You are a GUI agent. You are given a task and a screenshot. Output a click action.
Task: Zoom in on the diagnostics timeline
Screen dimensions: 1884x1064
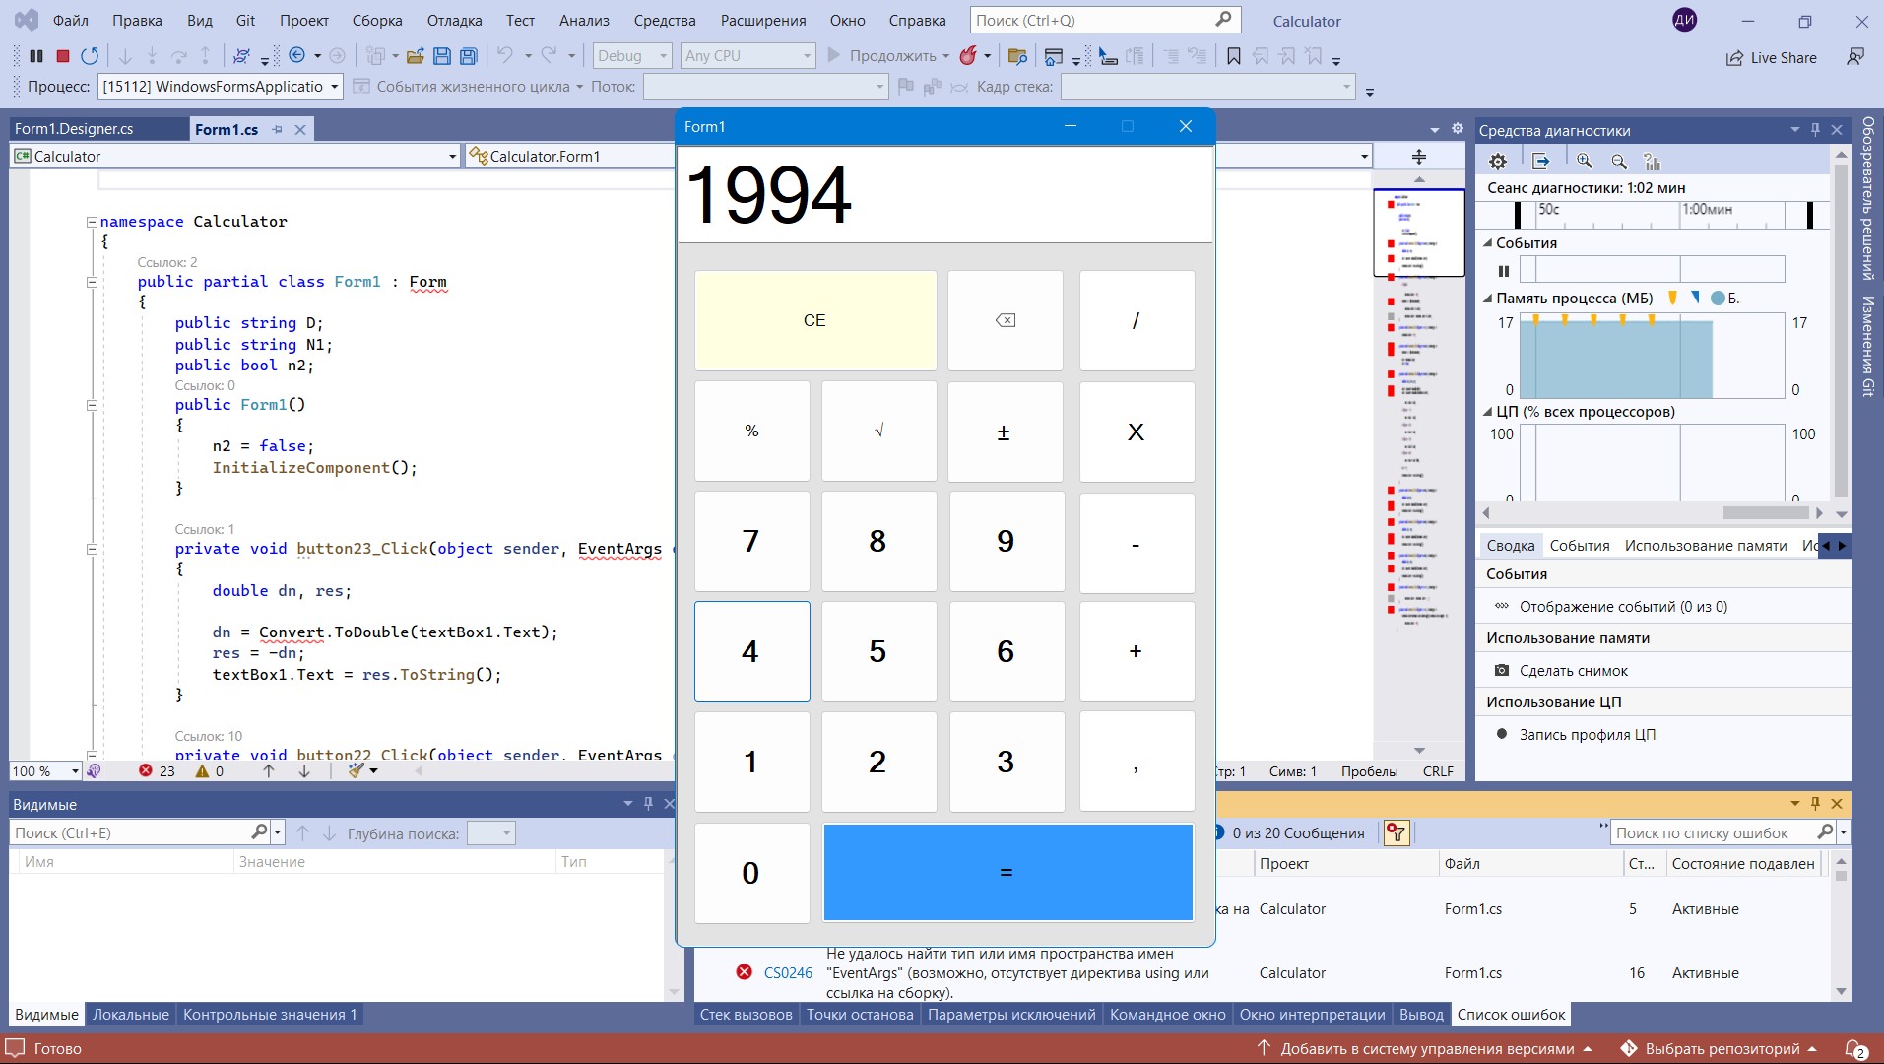tap(1585, 162)
